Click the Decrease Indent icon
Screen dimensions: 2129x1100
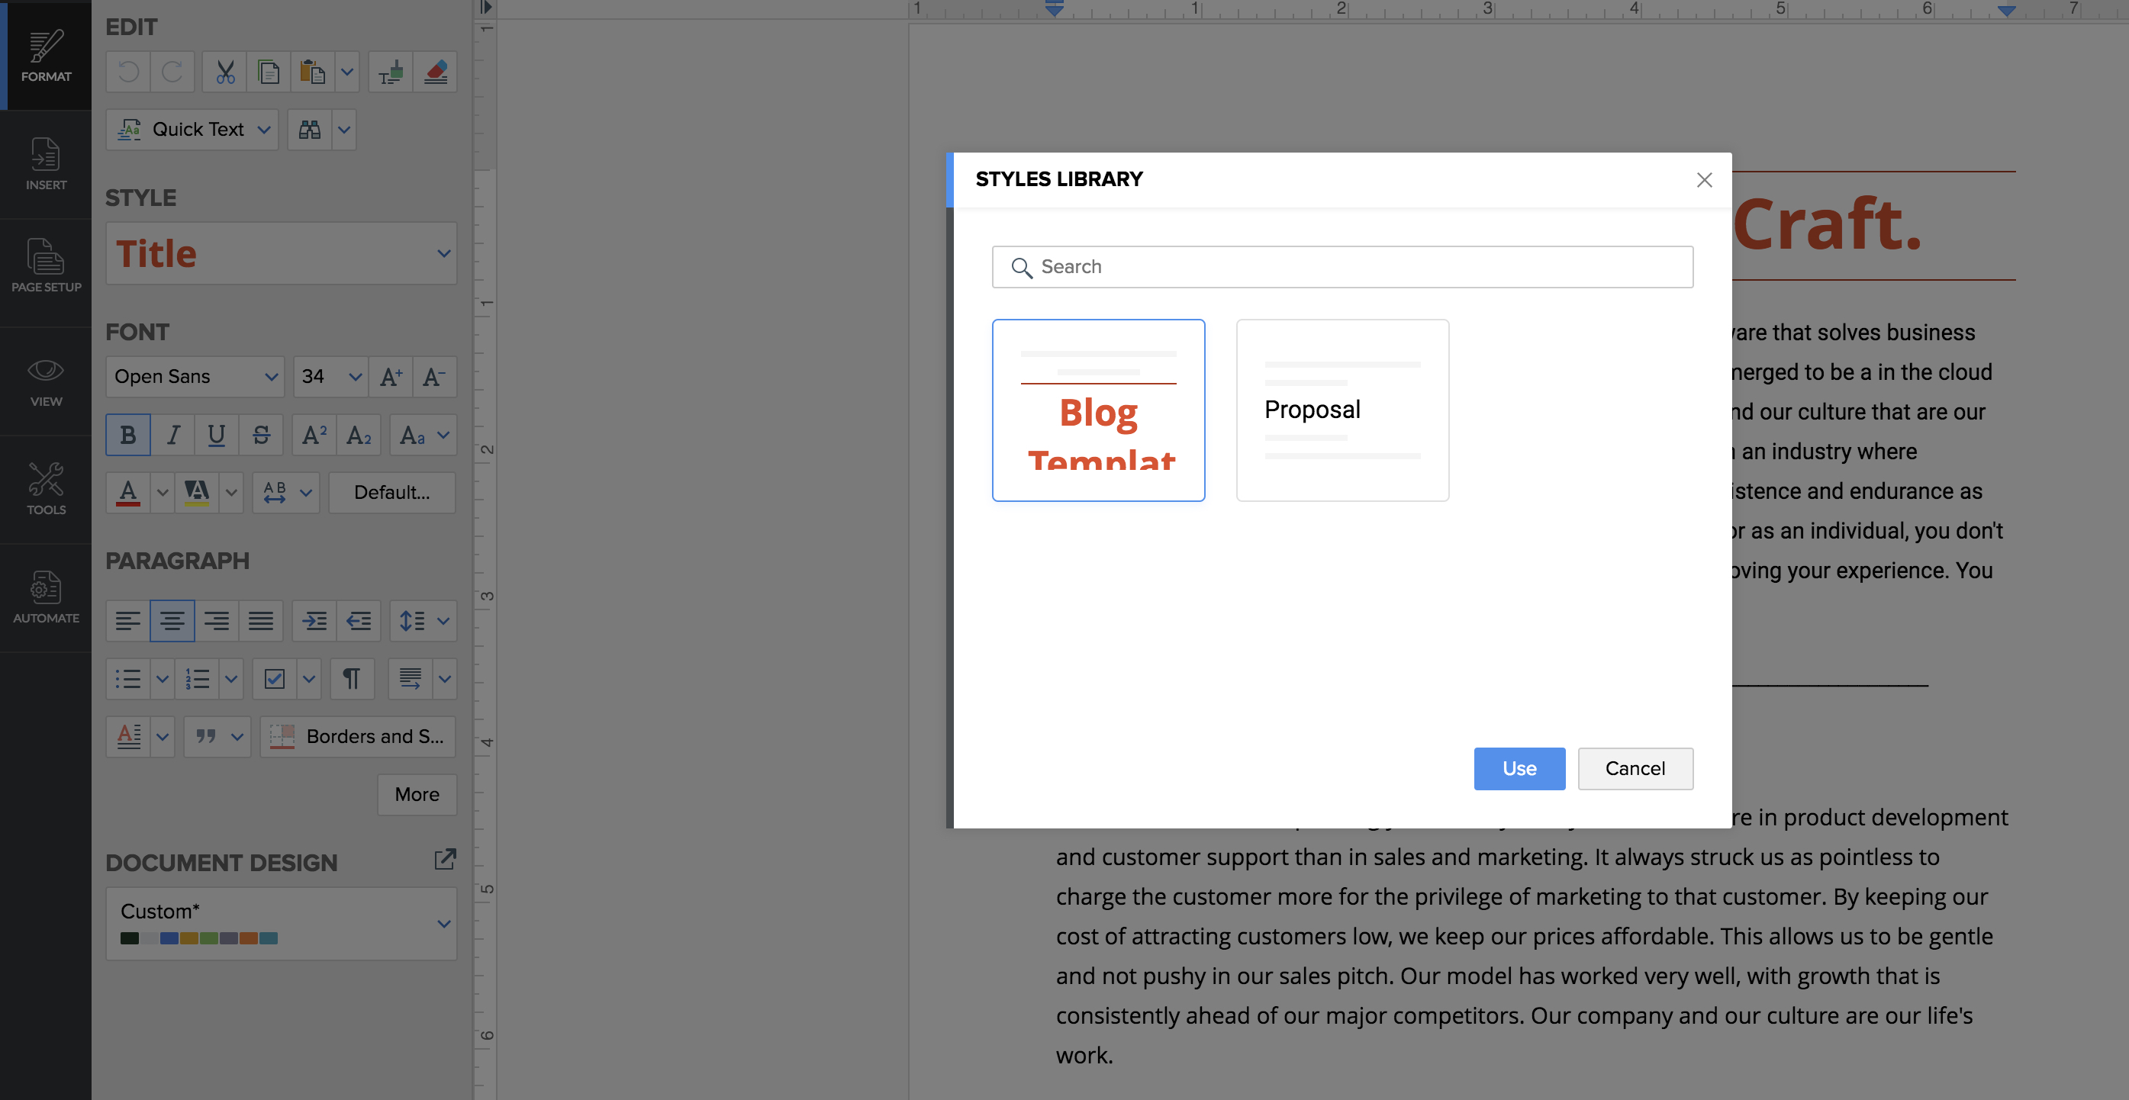tap(359, 621)
